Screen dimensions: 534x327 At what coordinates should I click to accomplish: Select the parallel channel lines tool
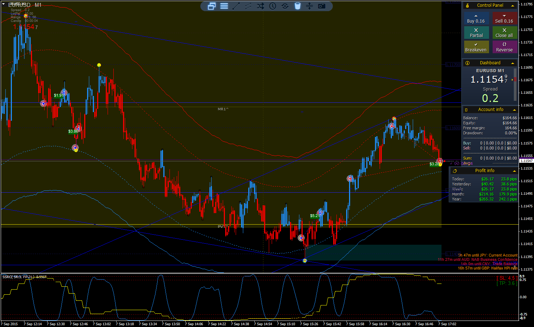248,6
